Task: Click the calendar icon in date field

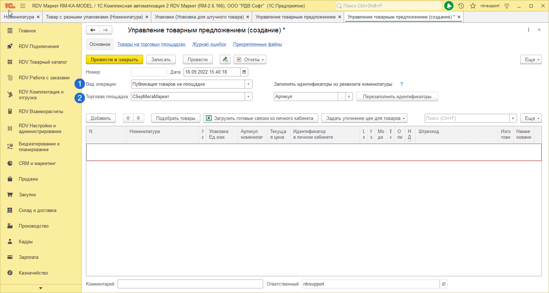Action: tap(244, 72)
